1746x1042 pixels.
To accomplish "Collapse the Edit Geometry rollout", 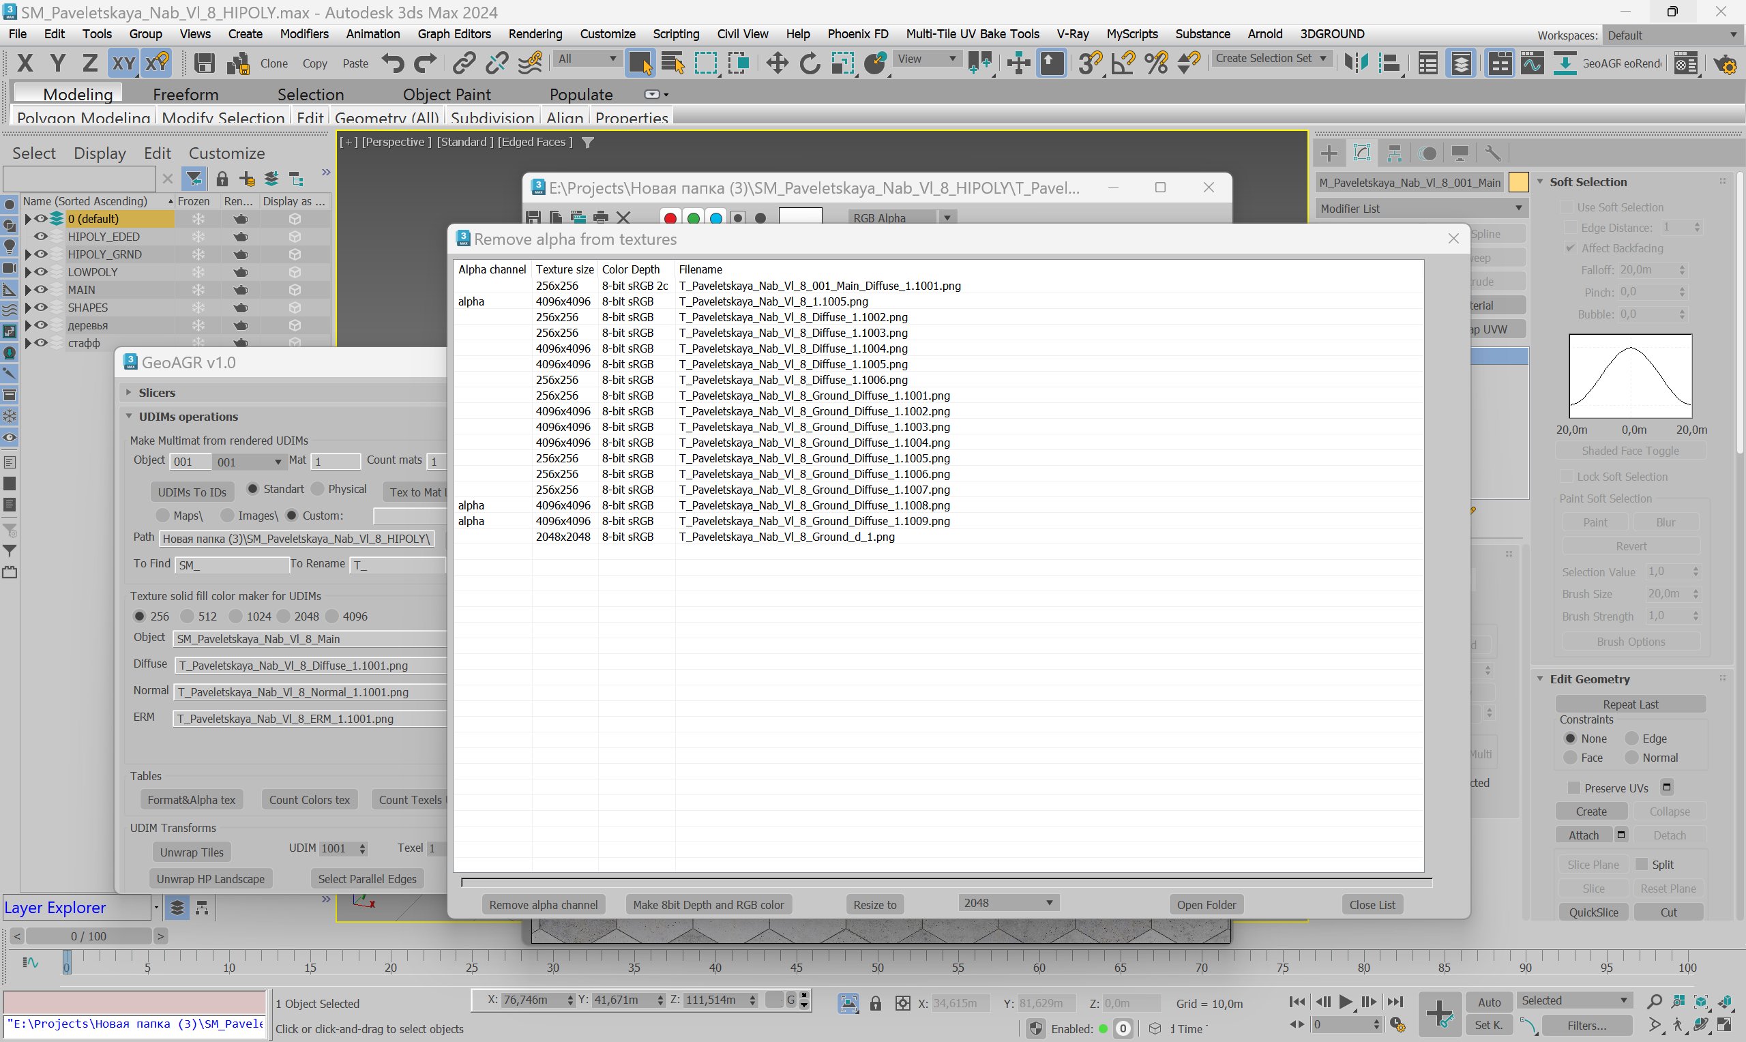I will (1539, 679).
